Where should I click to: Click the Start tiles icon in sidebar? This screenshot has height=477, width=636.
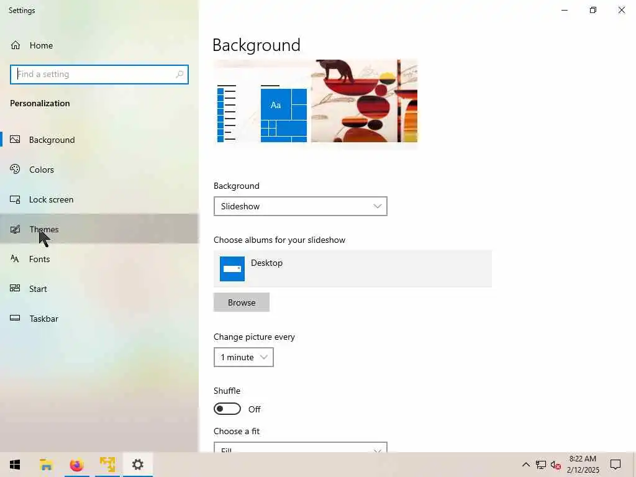tap(15, 288)
